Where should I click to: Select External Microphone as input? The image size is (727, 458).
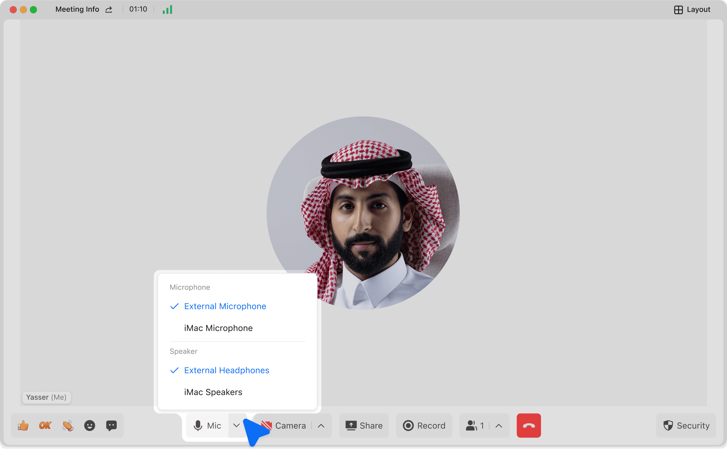tap(225, 306)
